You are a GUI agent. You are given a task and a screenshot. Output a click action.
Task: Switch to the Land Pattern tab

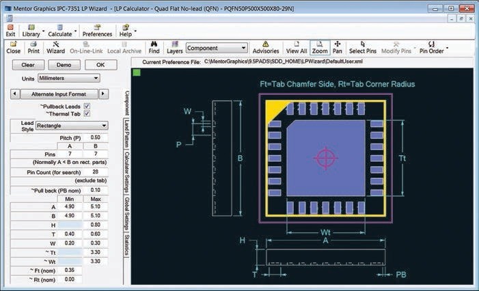coord(127,134)
